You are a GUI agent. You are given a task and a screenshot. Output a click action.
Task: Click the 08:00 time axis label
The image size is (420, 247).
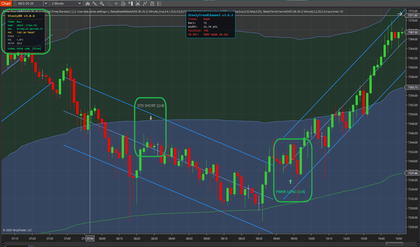102,239
